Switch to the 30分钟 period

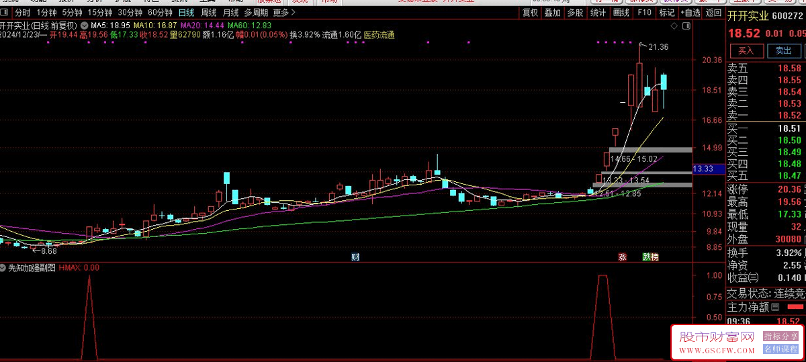[130, 13]
